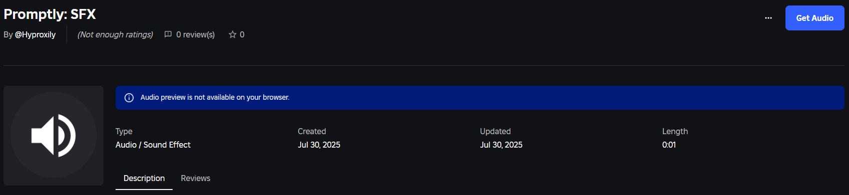Click the Audio / Sound Effect type value

153,145
